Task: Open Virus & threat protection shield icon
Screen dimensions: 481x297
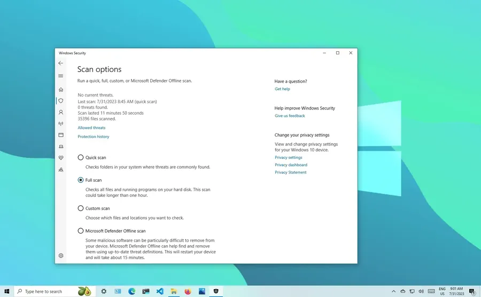Action: [61, 101]
